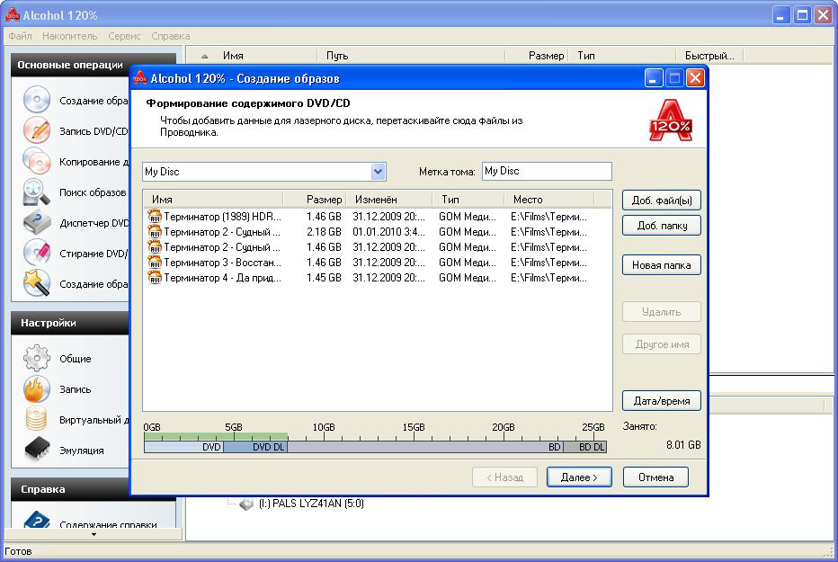Open the My Disc combo box dropdown arrow
Image resolution: width=838 pixels, height=562 pixels.
378,172
